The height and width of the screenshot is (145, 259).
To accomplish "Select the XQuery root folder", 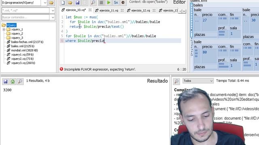I will point(11,25).
